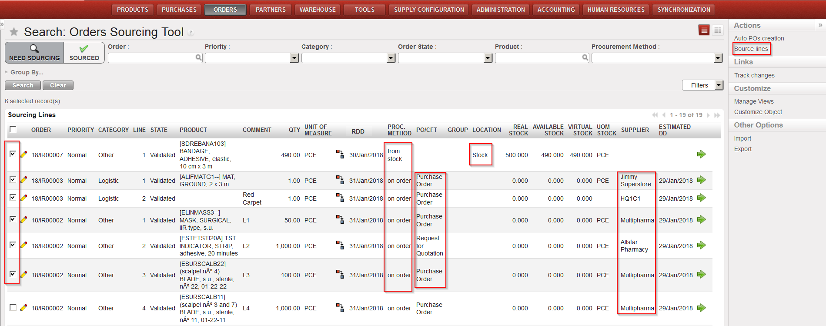Screen dimensions: 826x326
Task: Open the ACCOUNTING menu
Action: pos(556,10)
